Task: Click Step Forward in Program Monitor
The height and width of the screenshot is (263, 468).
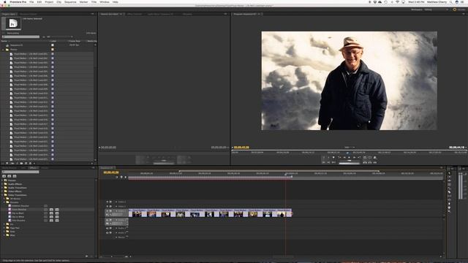Action: pyautogui.click(x=354, y=157)
